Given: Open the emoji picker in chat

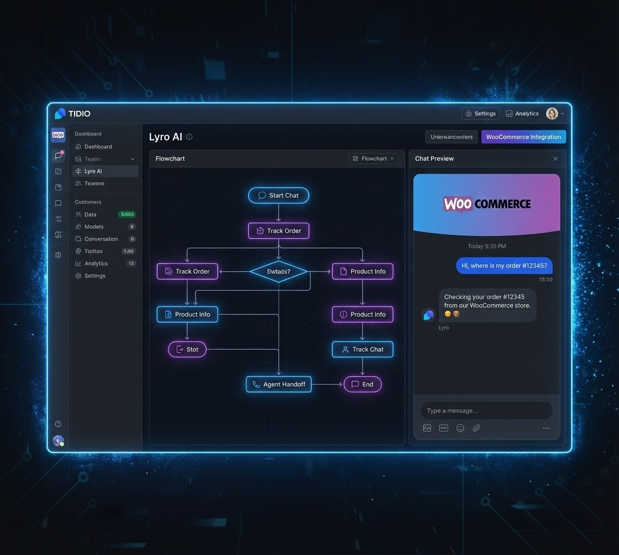Looking at the screenshot, I should (x=460, y=428).
